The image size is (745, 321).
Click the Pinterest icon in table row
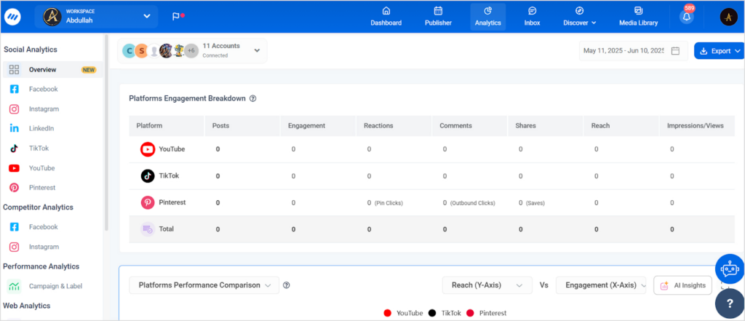pyautogui.click(x=148, y=202)
